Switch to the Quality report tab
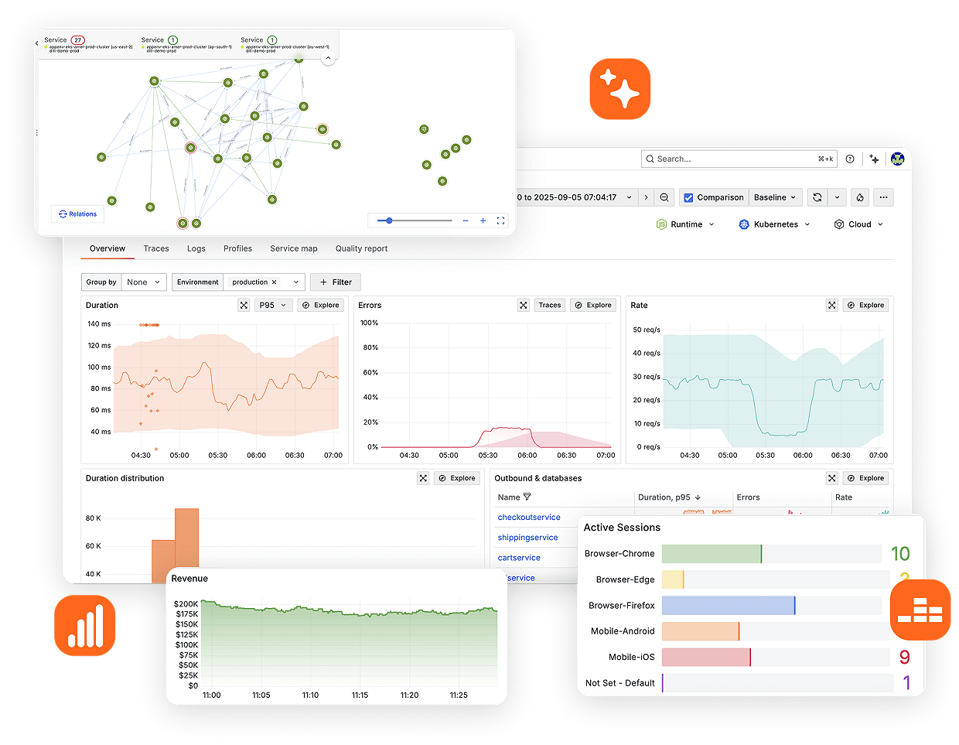 click(362, 248)
